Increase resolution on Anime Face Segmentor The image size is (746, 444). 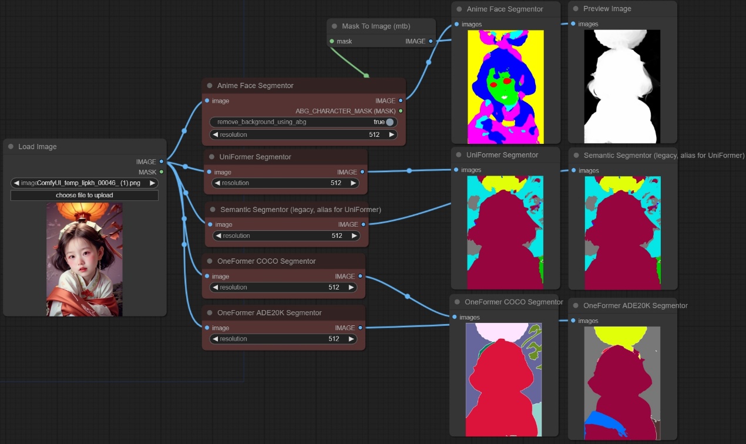click(x=392, y=134)
